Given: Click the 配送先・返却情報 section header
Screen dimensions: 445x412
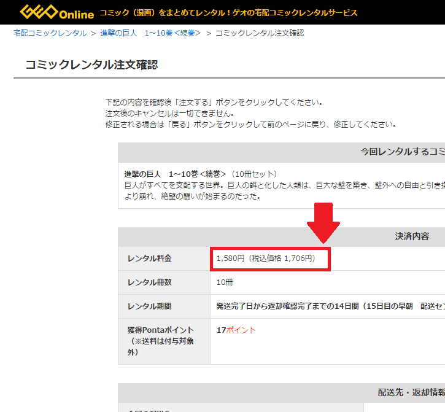Looking at the screenshot, I should pos(411,392).
